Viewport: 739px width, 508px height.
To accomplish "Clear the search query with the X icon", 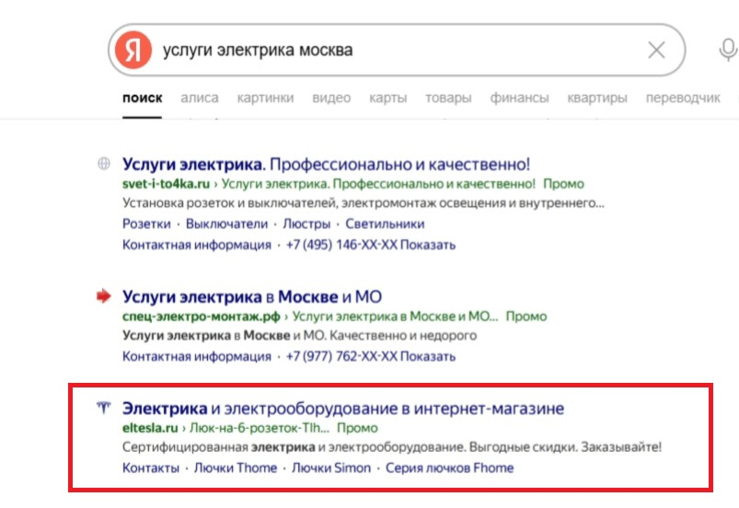I will pos(656,50).
